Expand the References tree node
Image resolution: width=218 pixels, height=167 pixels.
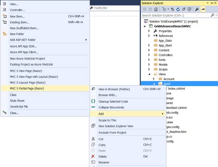(x=149, y=36)
